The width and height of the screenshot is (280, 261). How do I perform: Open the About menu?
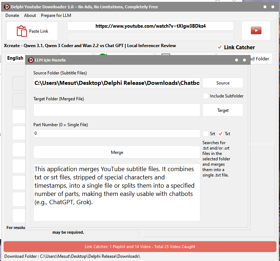pyautogui.click(x=30, y=15)
